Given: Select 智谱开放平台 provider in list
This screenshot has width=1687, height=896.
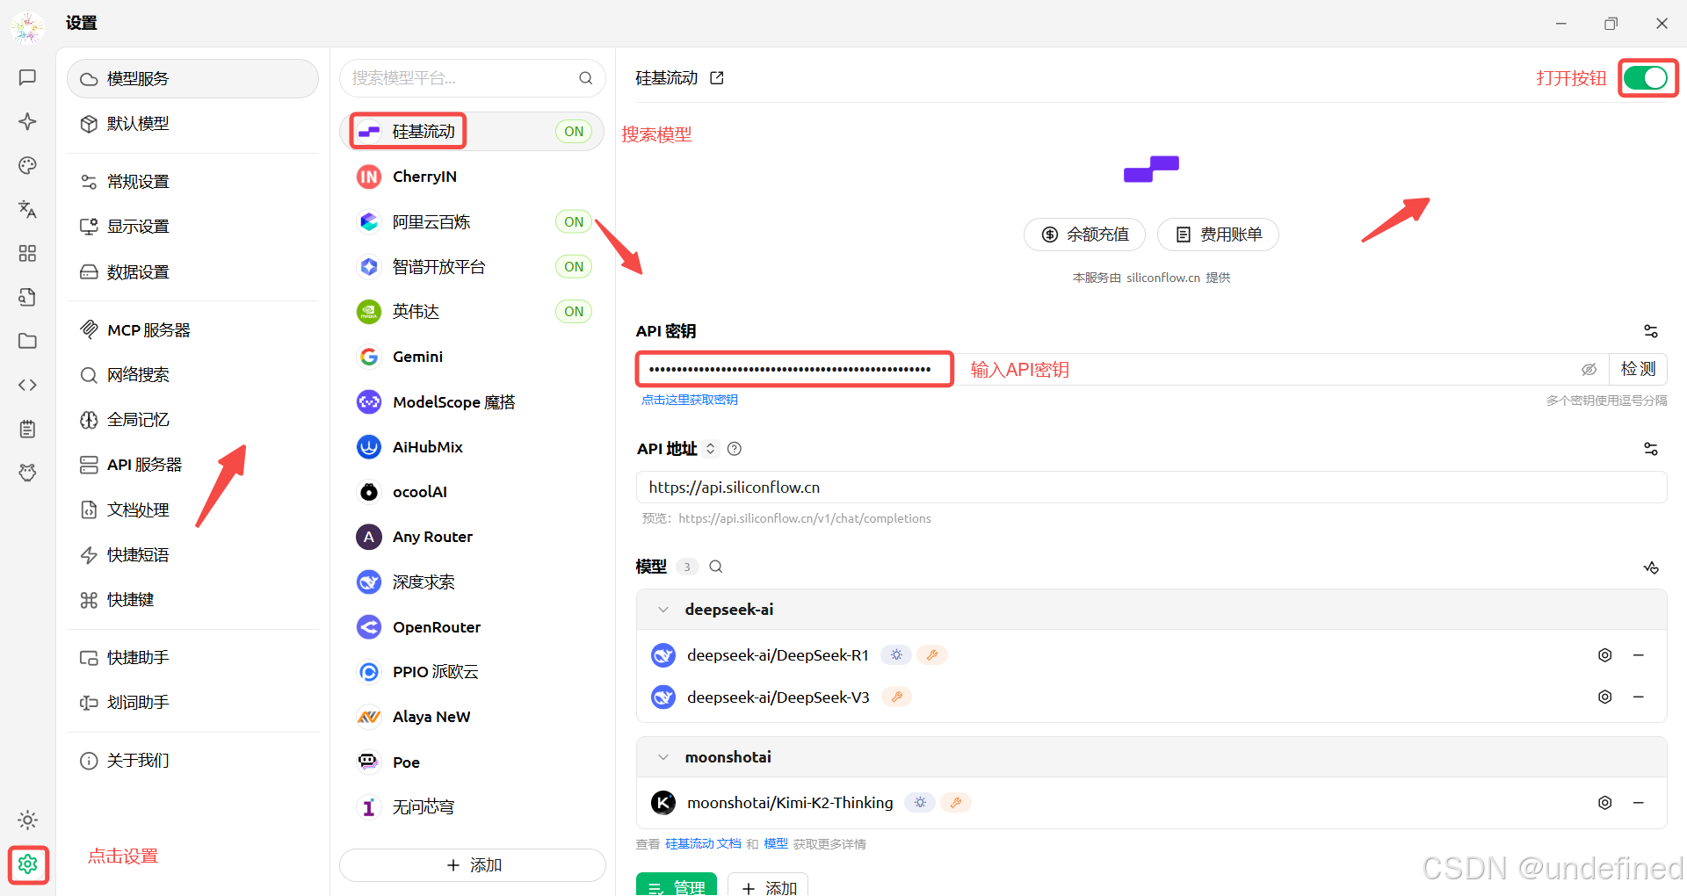Looking at the screenshot, I should (473, 267).
